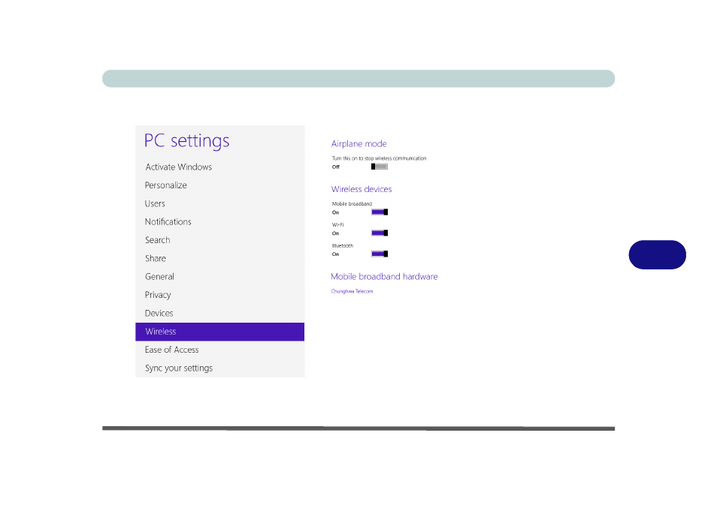717x505 pixels.
Task: Disable the Wi-Fi toggle
Action: (x=379, y=233)
